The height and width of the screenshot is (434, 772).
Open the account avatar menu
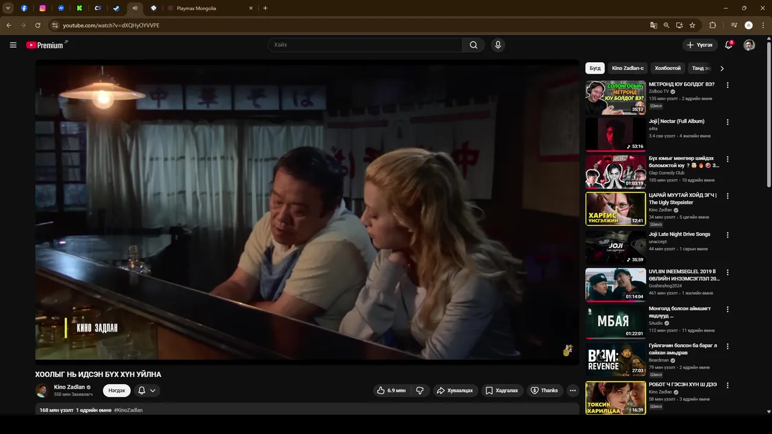coord(749,45)
